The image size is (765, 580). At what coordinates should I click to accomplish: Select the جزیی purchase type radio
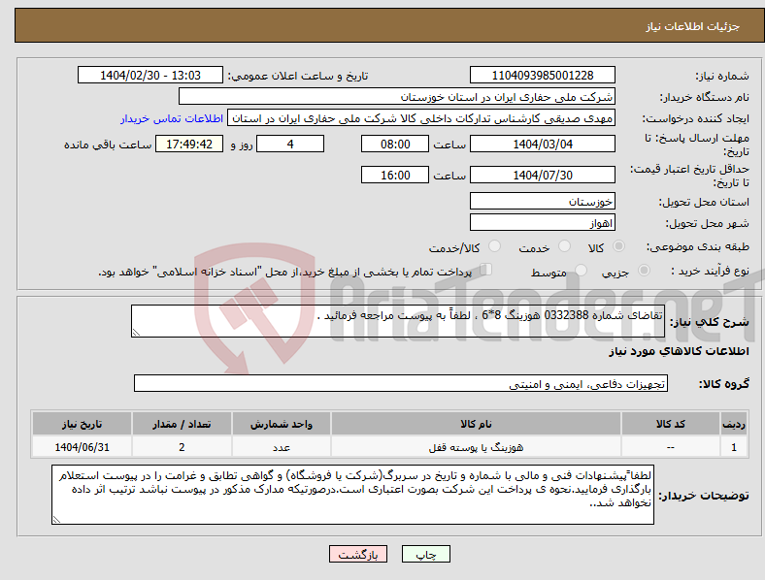644,271
